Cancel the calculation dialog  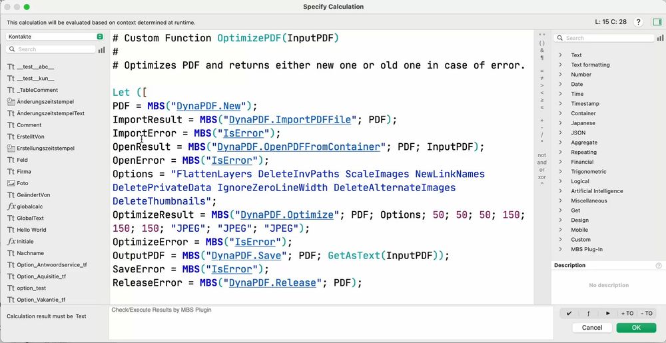coord(592,328)
